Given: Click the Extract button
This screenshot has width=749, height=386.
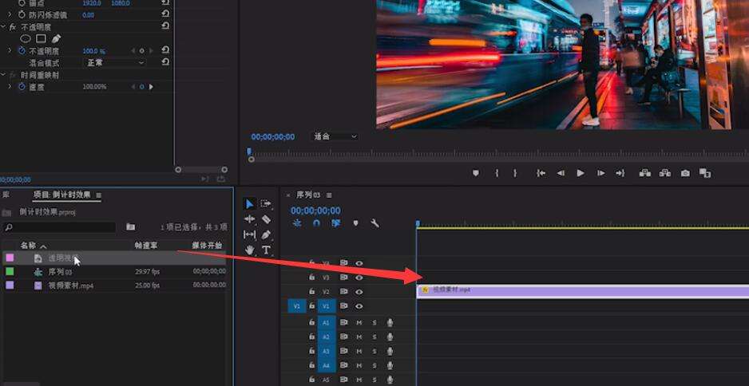Looking at the screenshot, I should (x=665, y=173).
